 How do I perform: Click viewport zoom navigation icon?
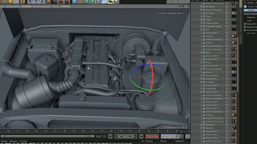(183, 6)
